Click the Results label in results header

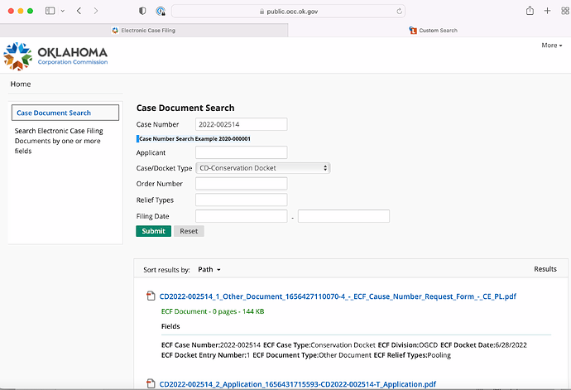coord(545,269)
